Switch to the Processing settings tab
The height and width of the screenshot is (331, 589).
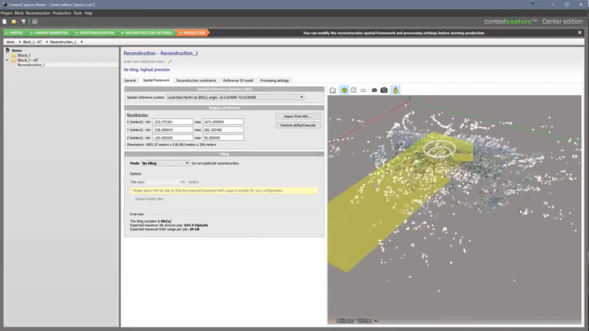click(275, 80)
